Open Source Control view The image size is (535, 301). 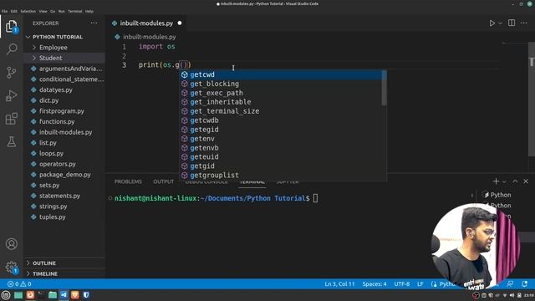coord(11,73)
